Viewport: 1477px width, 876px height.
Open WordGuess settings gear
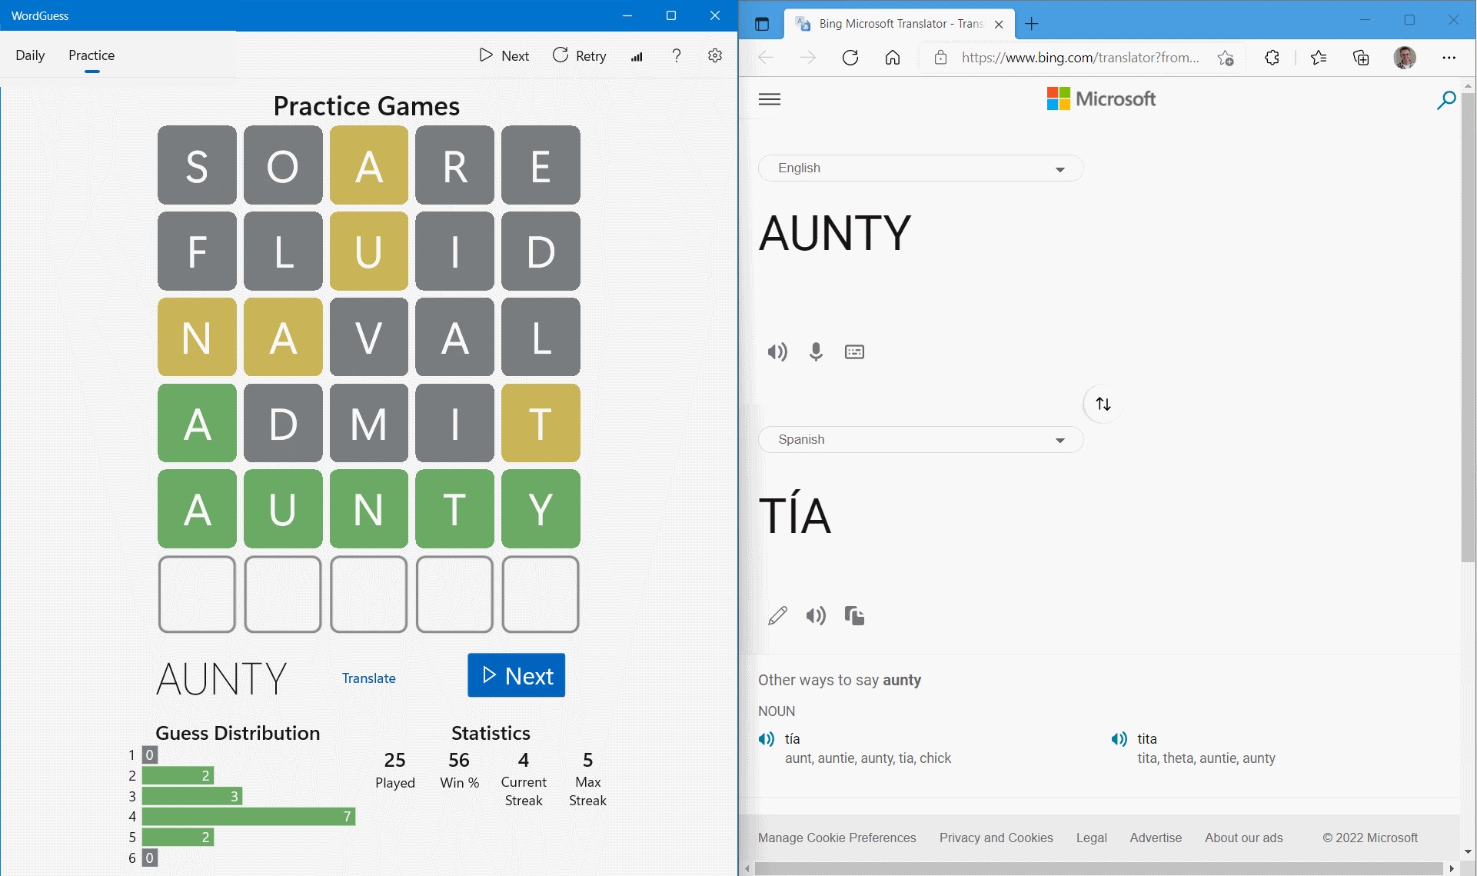[714, 55]
